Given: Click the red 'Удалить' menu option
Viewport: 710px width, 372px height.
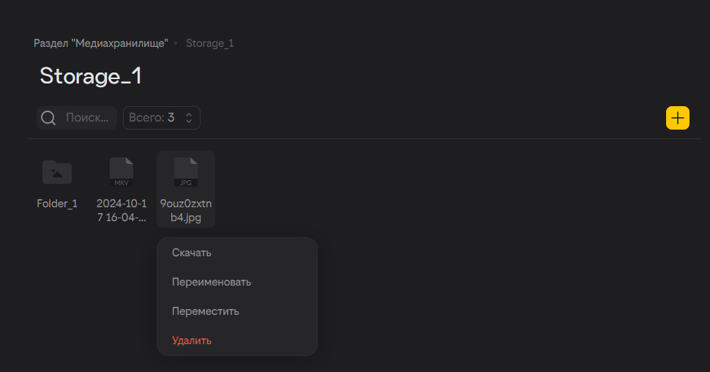Looking at the screenshot, I should (192, 341).
